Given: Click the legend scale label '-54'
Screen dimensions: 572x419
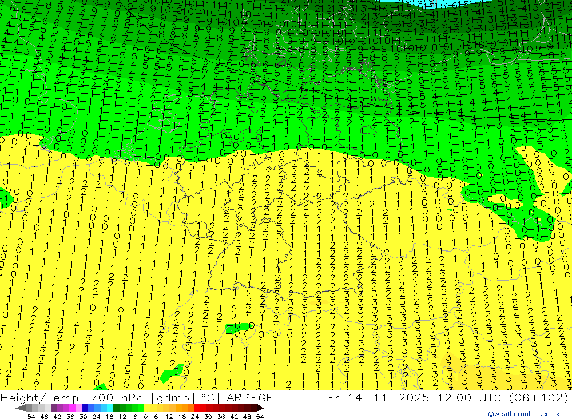Looking at the screenshot, I should [29, 417].
